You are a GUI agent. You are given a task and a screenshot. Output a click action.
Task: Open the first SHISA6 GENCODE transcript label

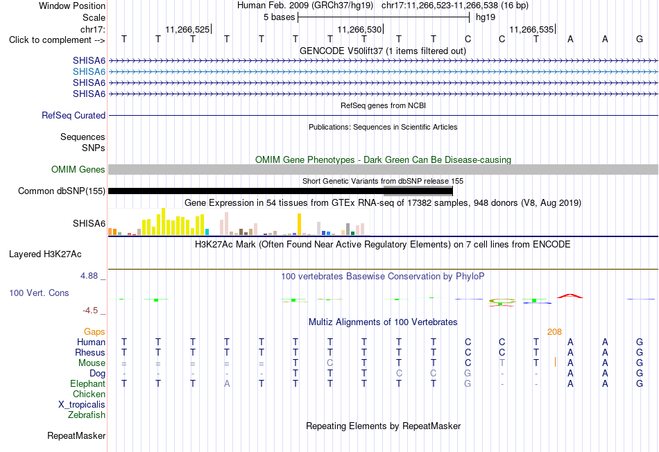(89, 60)
